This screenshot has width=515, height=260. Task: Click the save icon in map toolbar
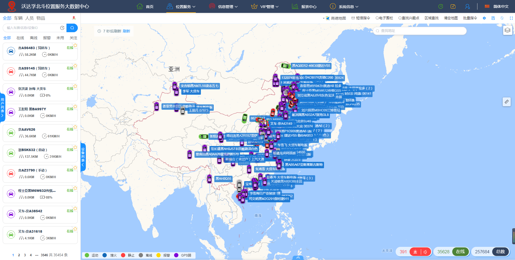tap(493, 18)
